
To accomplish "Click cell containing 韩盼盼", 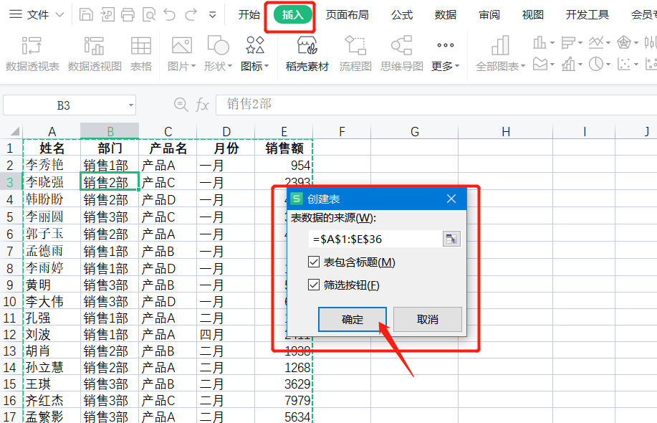I will (x=52, y=199).
